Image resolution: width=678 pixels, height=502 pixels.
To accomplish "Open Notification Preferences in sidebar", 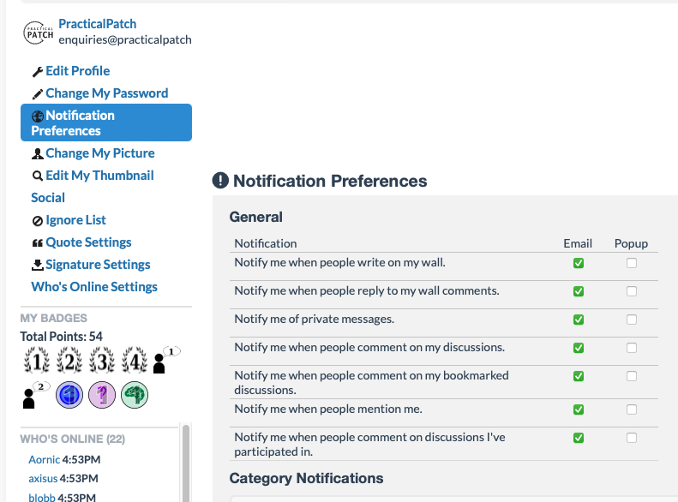I will [106, 123].
